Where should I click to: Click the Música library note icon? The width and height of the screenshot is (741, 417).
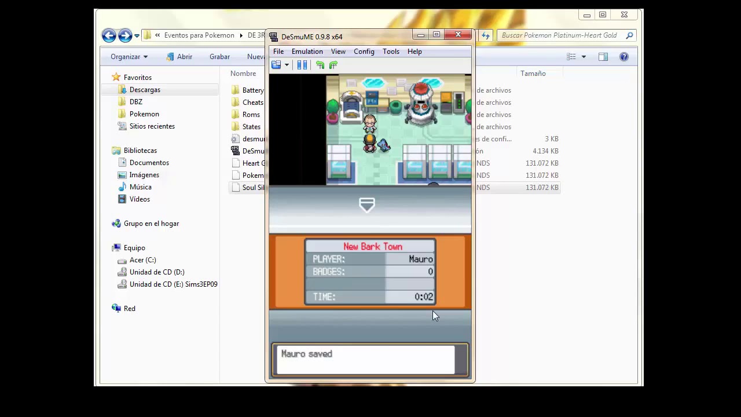click(122, 187)
